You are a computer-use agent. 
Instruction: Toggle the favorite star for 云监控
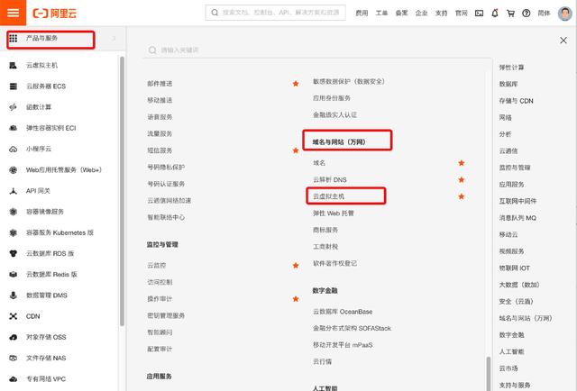click(x=296, y=266)
